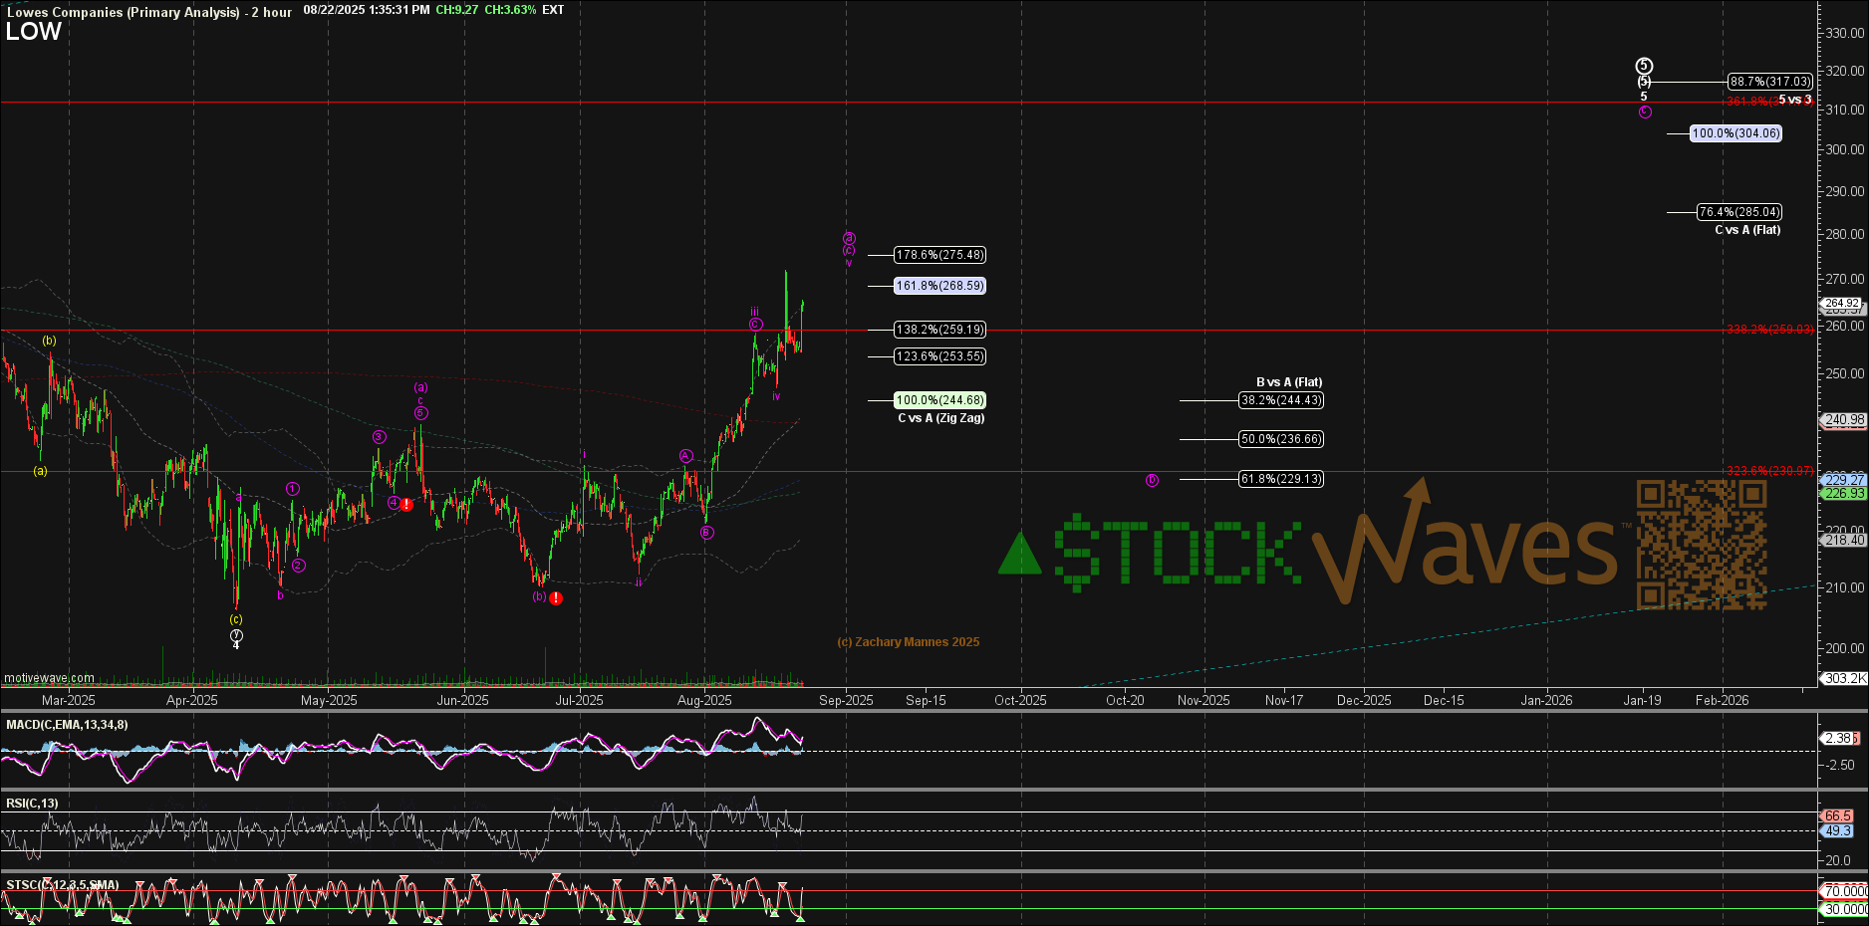Click the yellow (a) wave label

coord(40,471)
